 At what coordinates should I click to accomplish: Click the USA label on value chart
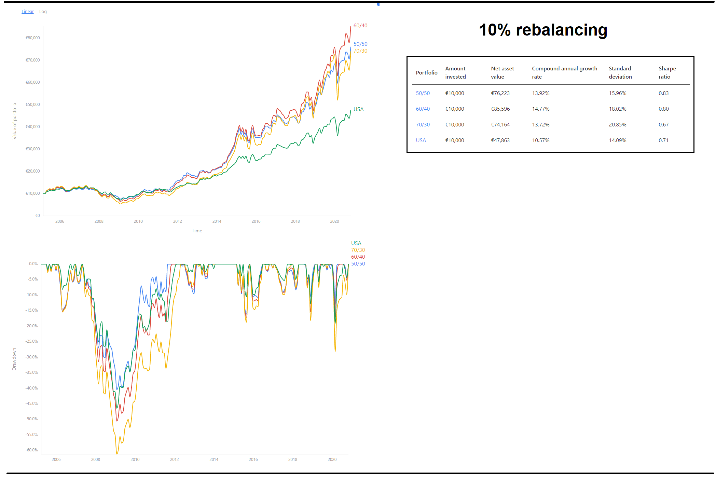[x=358, y=109]
